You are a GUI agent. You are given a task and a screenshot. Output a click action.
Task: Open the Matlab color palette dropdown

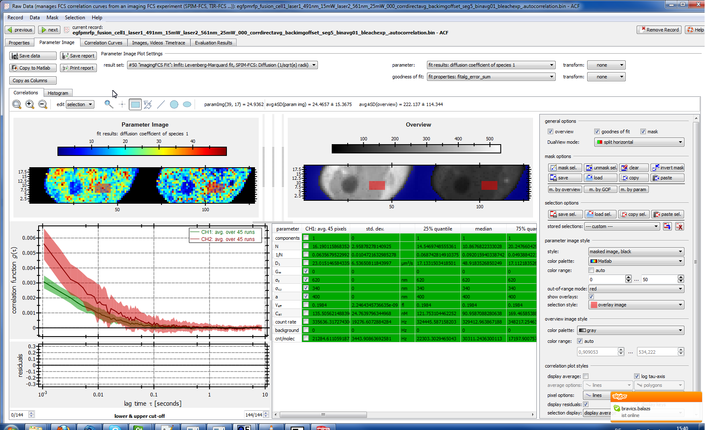636,261
